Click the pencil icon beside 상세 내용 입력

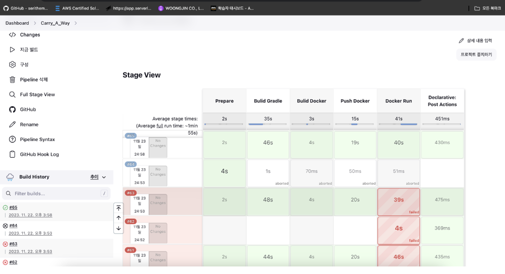click(x=461, y=41)
